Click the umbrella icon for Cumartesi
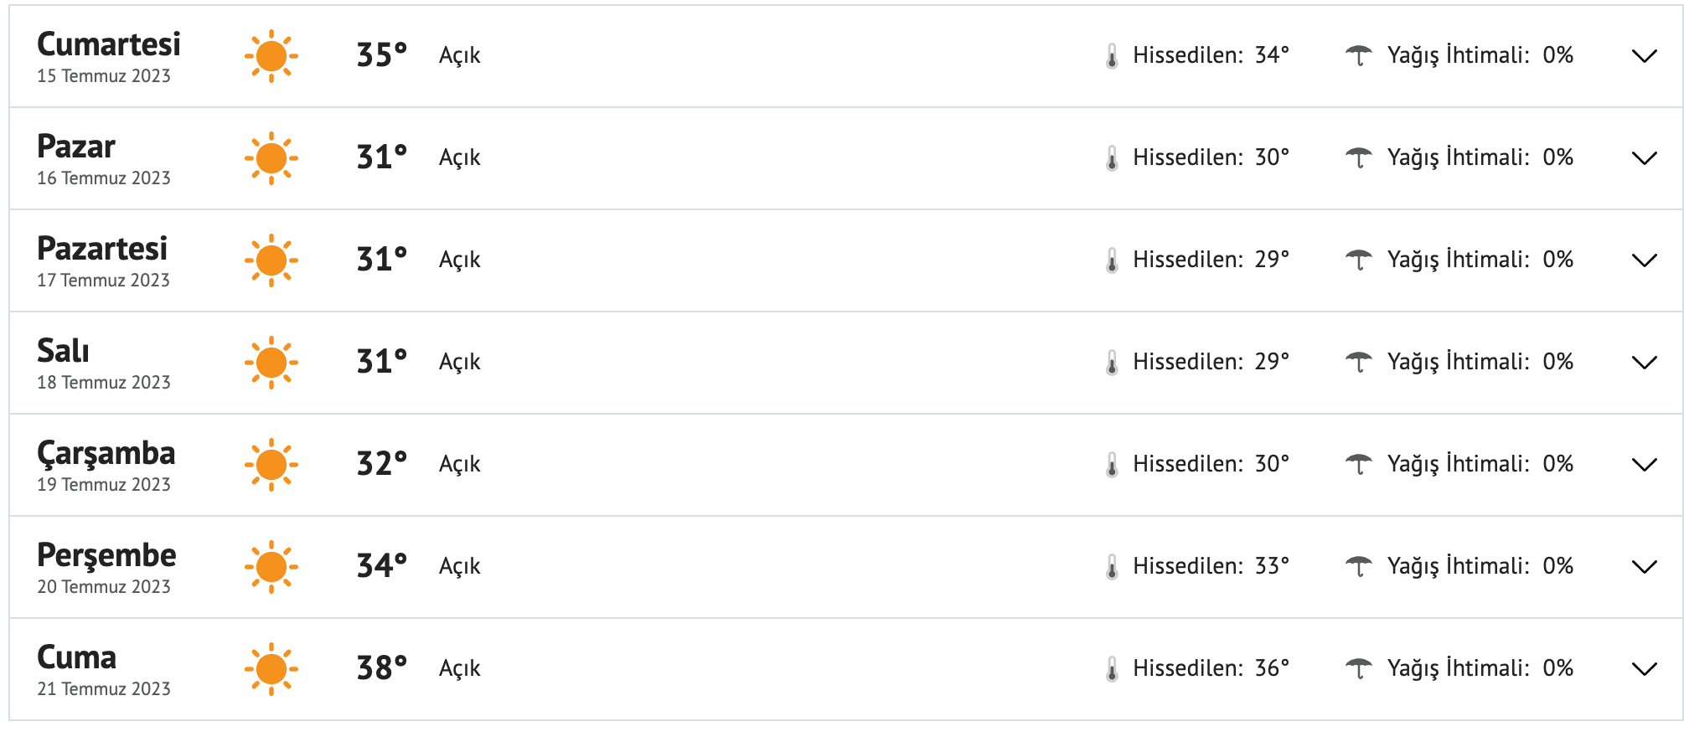Viewport: 1684px width, 742px height. (x=1358, y=55)
